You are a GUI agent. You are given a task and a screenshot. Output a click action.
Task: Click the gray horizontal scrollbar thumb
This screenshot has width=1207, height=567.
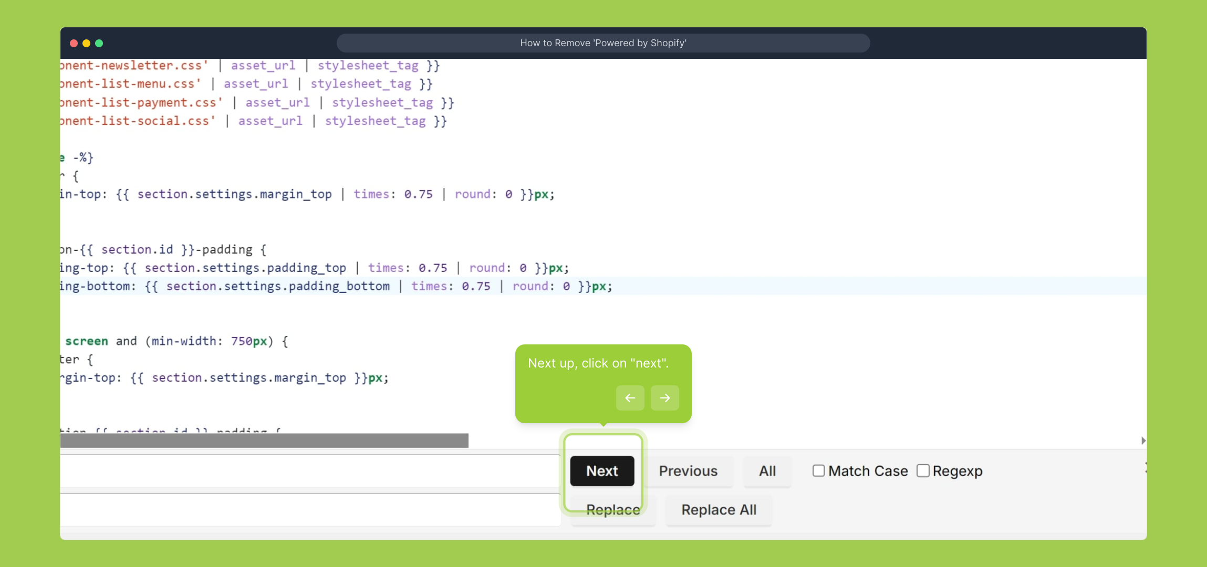point(264,440)
